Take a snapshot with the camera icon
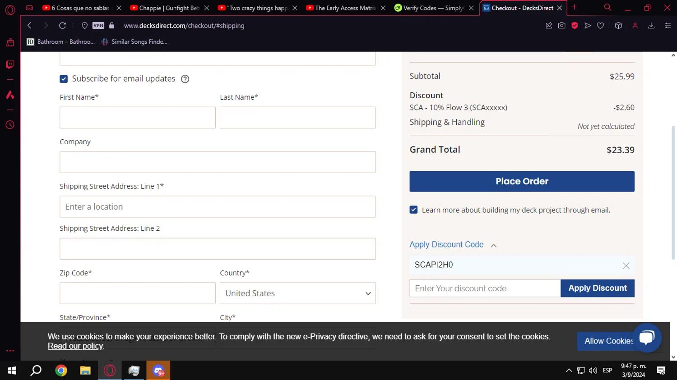This screenshot has height=380, width=677. (x=561, y=26)
